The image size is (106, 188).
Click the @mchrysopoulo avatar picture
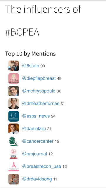14,91
